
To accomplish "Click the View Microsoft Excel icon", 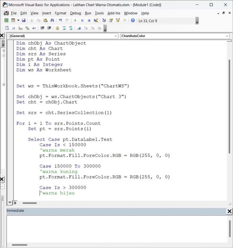I will coord(6,21).
